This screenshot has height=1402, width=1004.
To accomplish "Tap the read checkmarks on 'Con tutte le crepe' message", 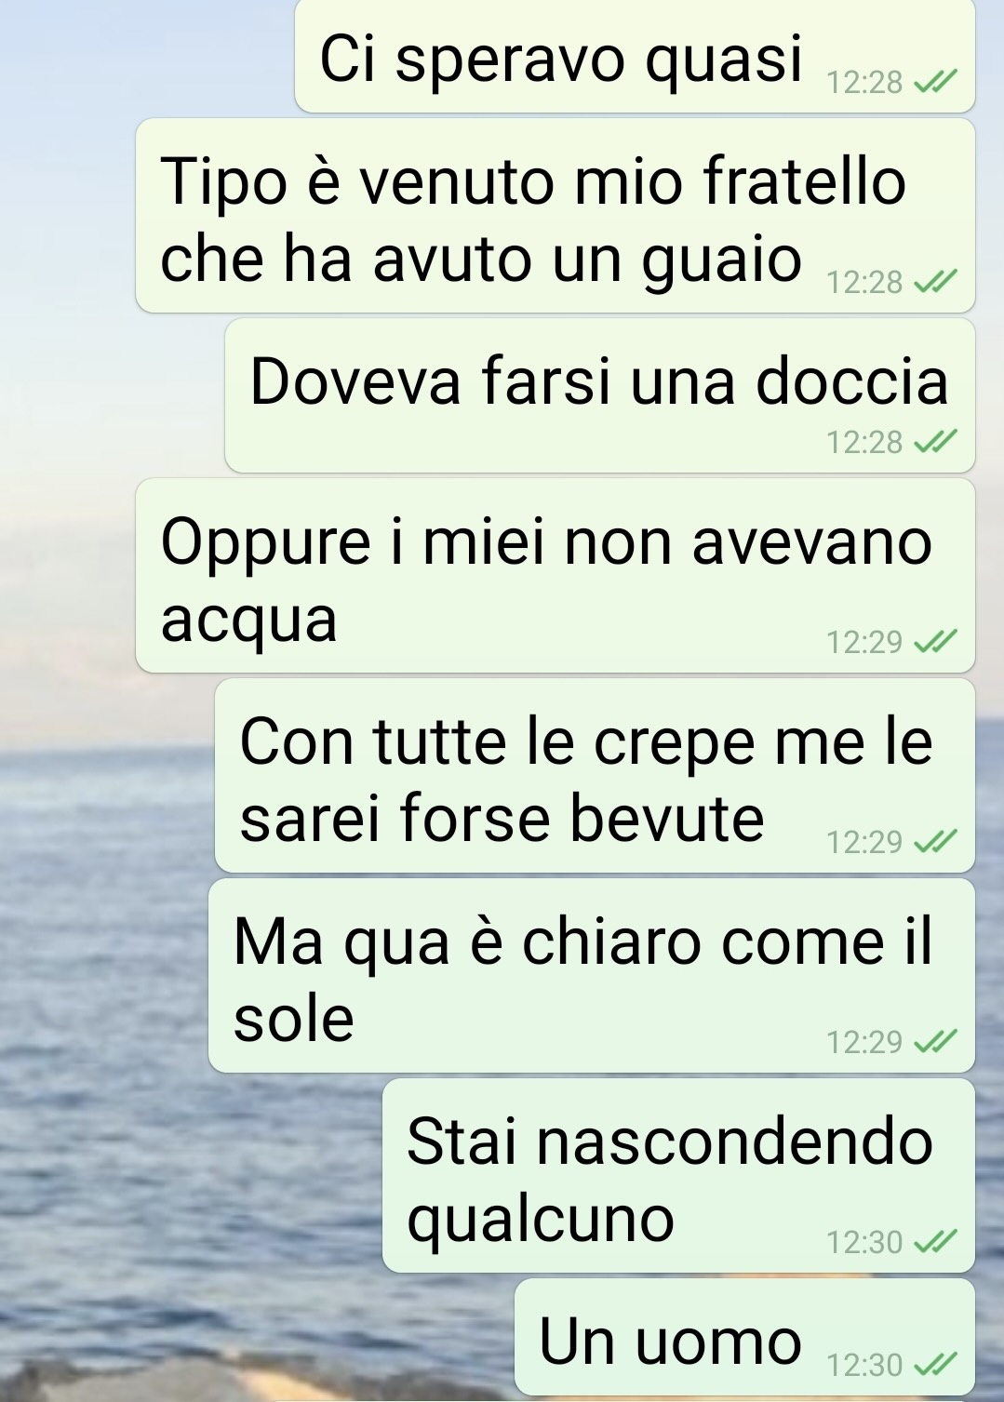I will click(935, 842).
